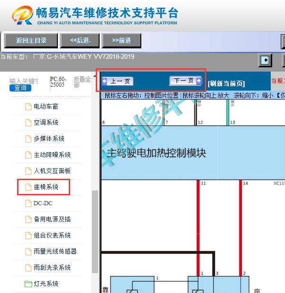Image resolution: width=285 pixels, height=293 pixels.
Task: Open the DC-DC tree item
Action: point(43,203)
